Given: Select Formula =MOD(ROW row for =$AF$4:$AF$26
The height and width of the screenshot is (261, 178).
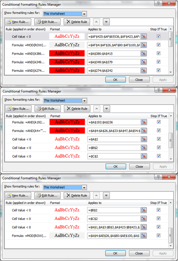Looking at the screenshot, I should pos(86,45).
